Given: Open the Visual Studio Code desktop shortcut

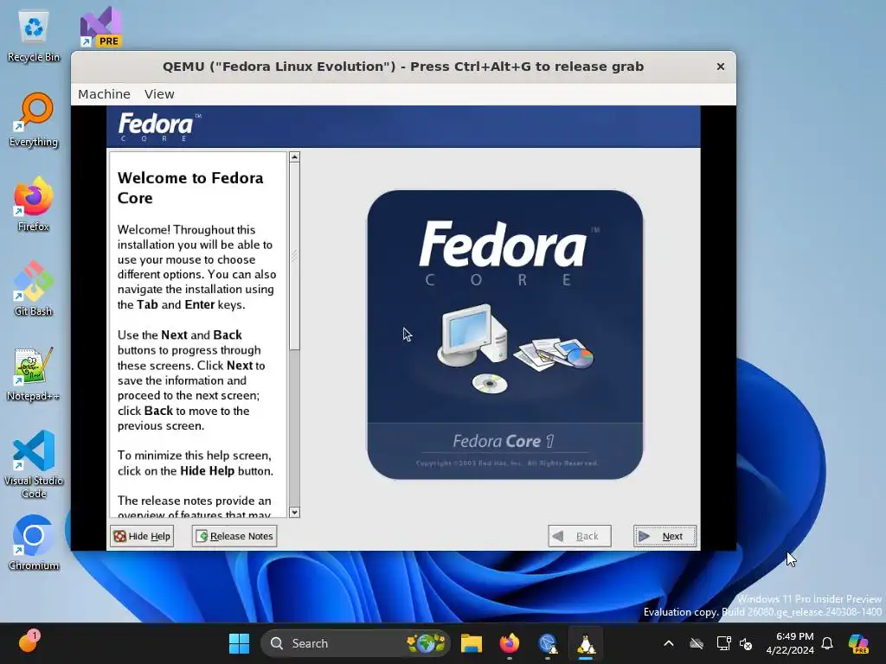Looking at the screenshot, I should 34,464.
